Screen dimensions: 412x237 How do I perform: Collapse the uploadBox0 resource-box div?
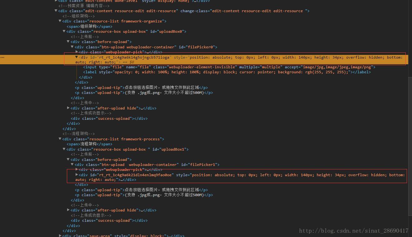click(64, 31)
